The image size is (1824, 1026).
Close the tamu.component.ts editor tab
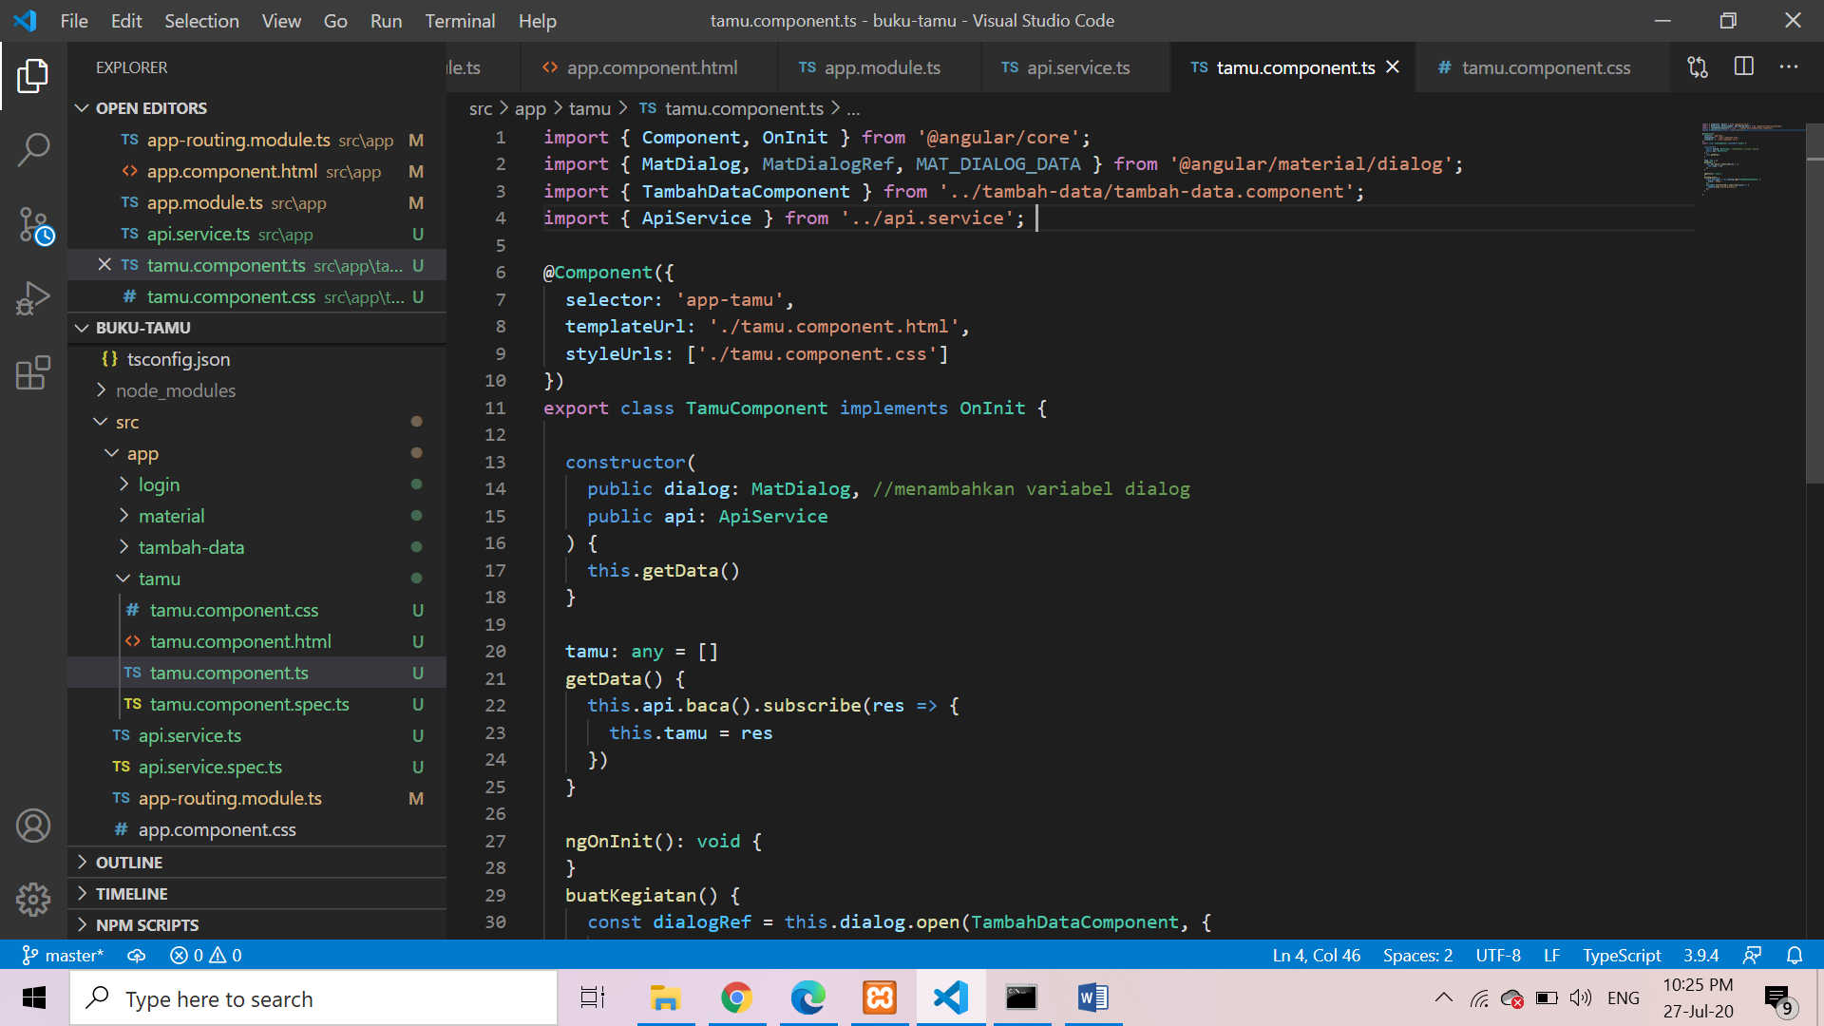pyautogui.click(x=1393, y=67)
